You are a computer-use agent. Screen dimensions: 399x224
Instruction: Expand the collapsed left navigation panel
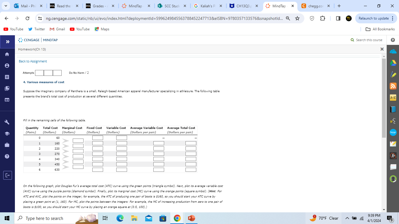7,41
